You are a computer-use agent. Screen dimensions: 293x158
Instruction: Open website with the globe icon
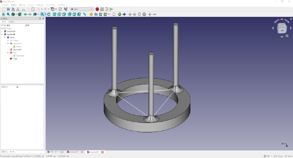(119, 14)
